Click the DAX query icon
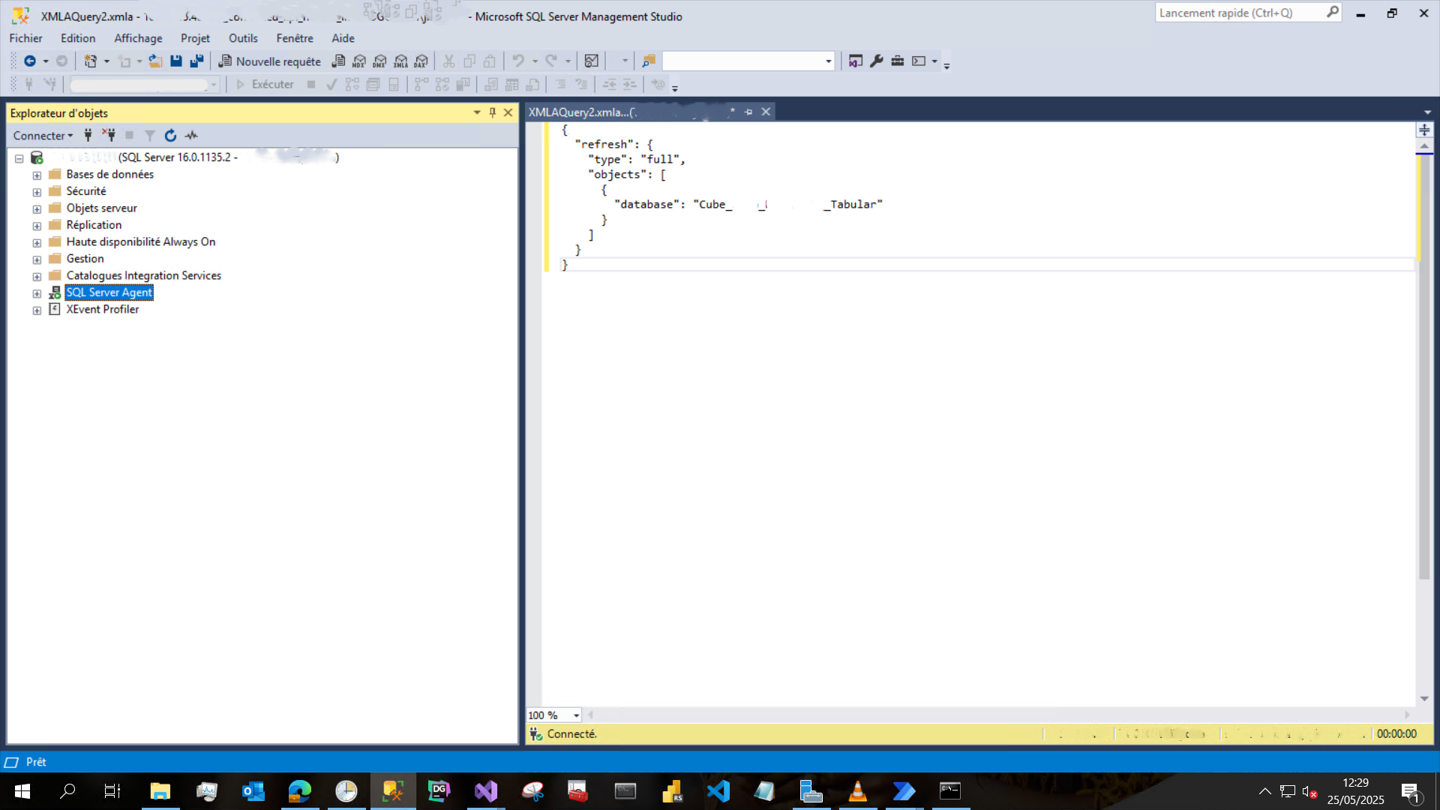1440x810 pixels. [x=421, y=61]
